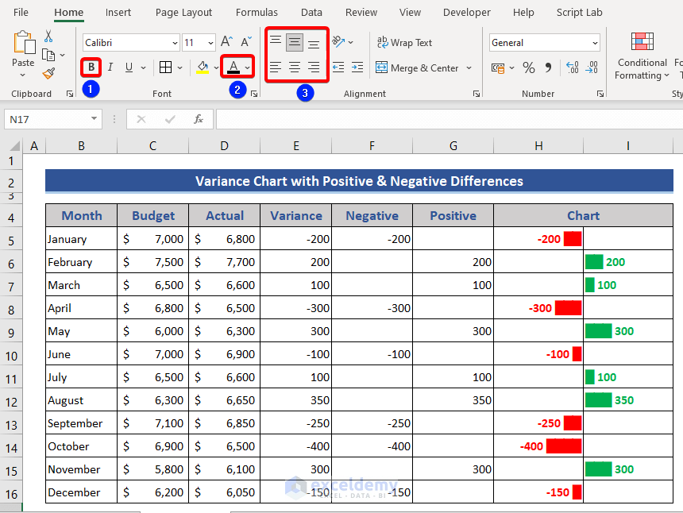683x513 pixels.
Task: Switch to the Formulas tab
Action: pos(257,12)
